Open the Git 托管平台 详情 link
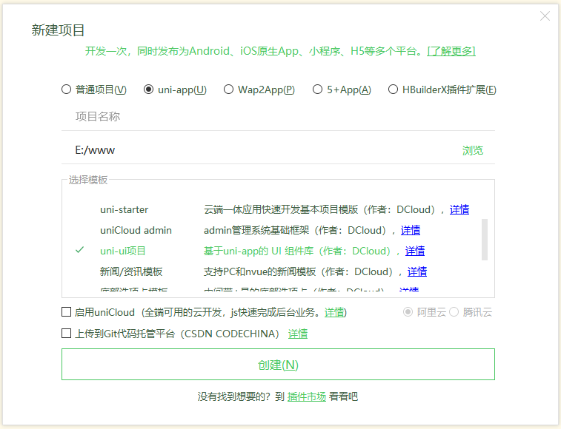Screen dimensions: 561x429 click(x=298, y=334)
